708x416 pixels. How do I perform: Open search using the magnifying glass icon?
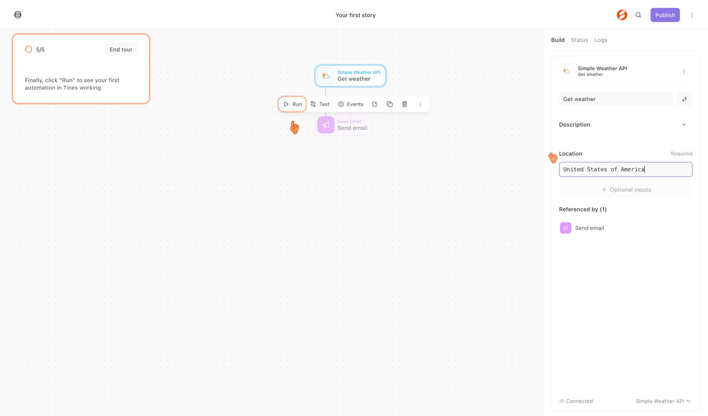pyautogui.click(x=638, y=15)
